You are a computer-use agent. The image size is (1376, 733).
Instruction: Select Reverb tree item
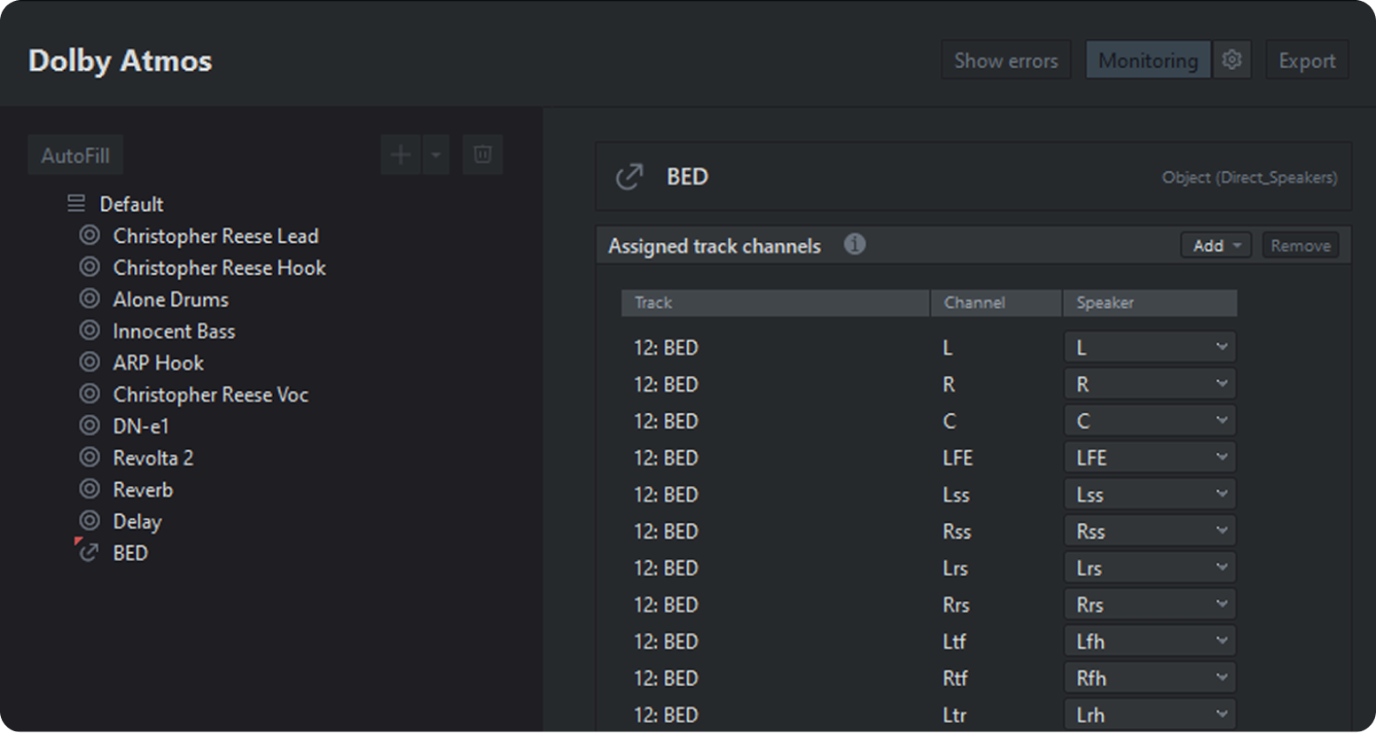point(143,489)
